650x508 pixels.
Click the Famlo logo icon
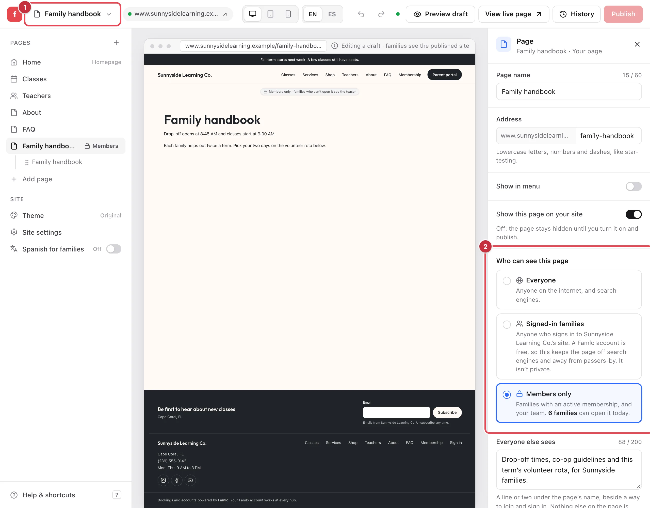[14, 14]
